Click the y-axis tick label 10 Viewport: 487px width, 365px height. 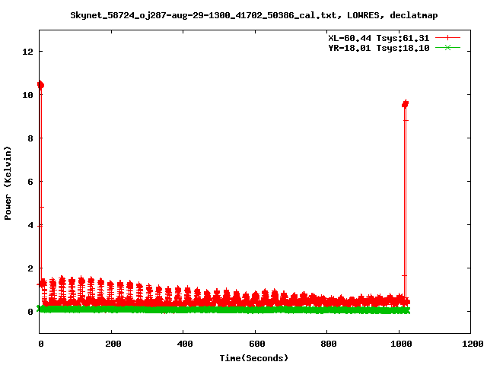click(x=27, y=95)
